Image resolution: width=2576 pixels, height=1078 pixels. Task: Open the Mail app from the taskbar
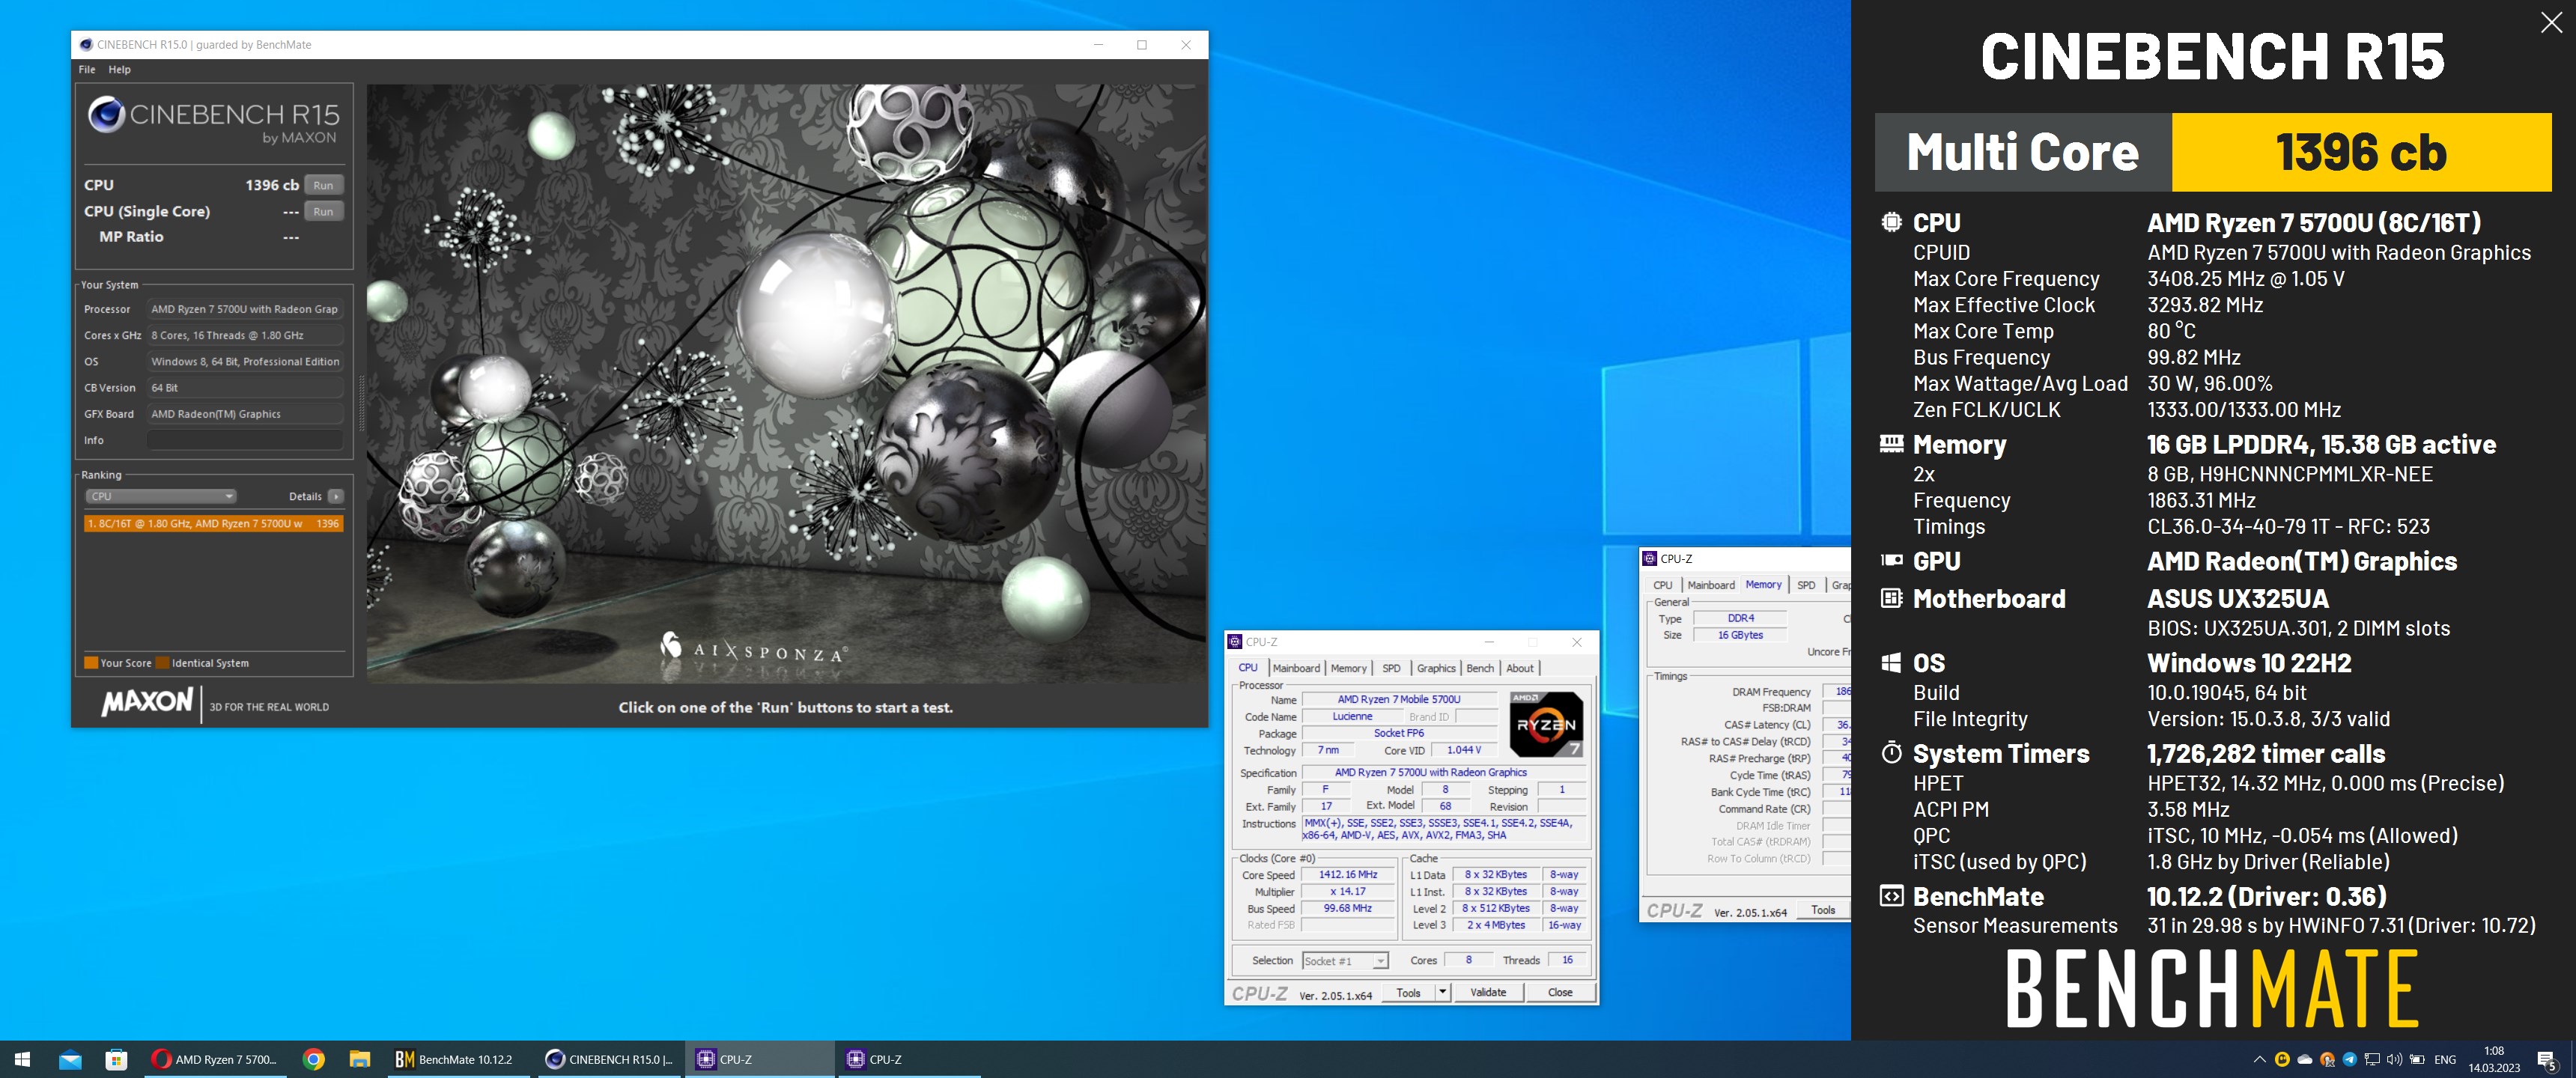coord(70,1059)
